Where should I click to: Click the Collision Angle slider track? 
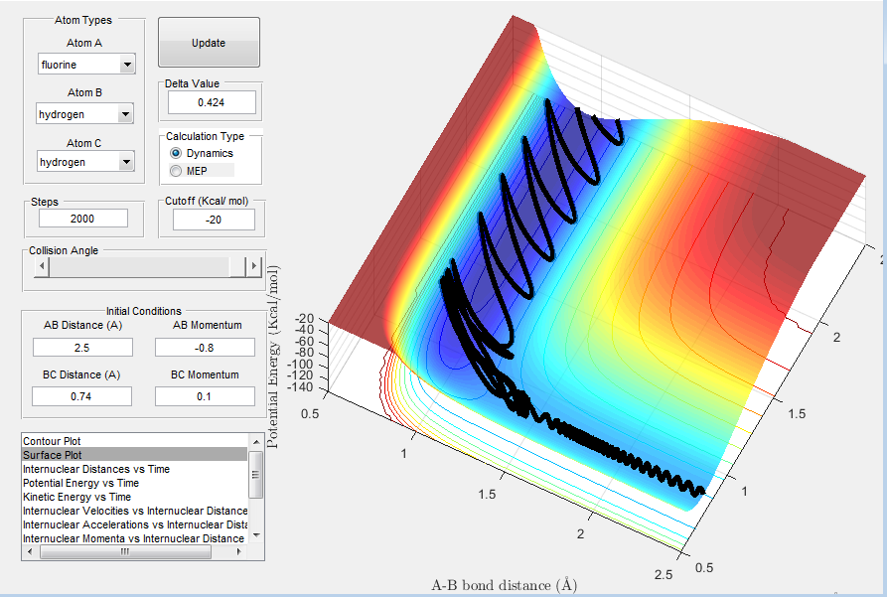[x=139, y=267]
